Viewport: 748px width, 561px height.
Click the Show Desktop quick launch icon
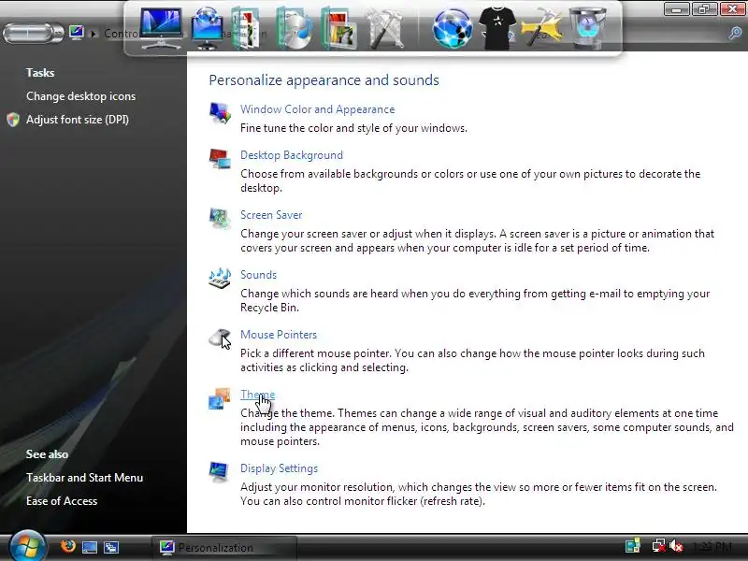pos(90,547)
